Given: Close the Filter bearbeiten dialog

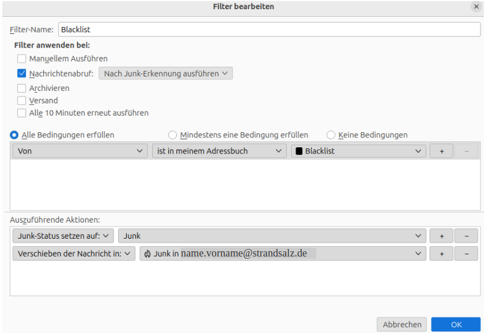Looking at the screenshot, I should pos(476,7).
